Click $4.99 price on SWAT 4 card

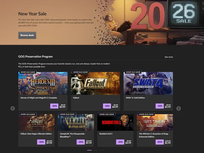[x=168, y=107]
